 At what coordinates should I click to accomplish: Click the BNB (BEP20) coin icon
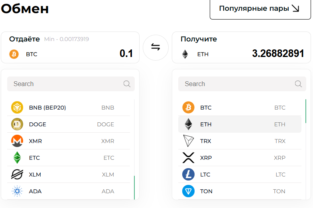coord(17,108)
